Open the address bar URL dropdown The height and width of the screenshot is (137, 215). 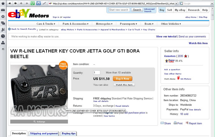click(176, 3)
